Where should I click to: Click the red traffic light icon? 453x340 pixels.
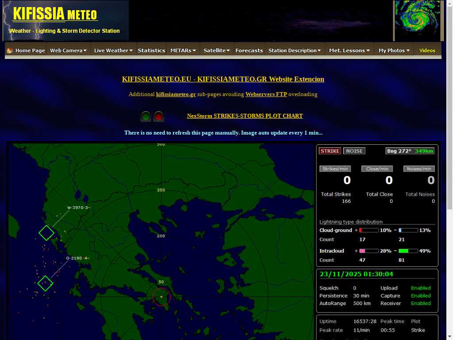(158, 116)
